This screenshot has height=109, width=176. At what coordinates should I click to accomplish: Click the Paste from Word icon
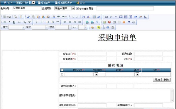(x=48, y=17)
